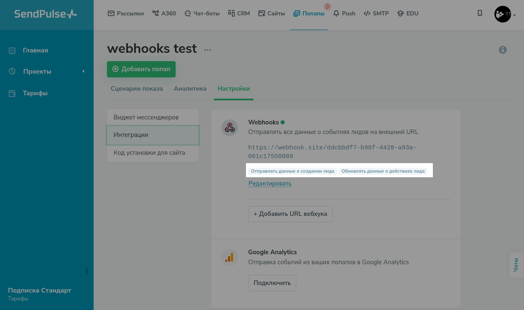
Task: Open the Чаты side widget
Action: (516, 265)
